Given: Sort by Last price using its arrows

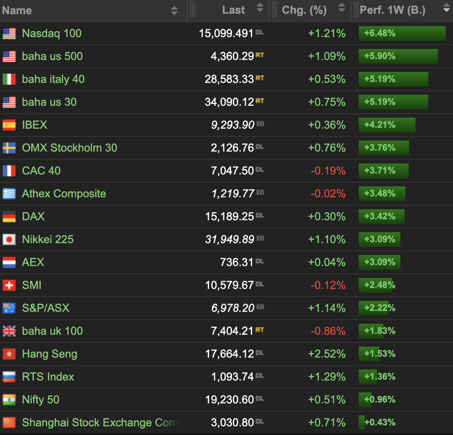Looking at the screenshot, I should pyautogui.click(x=260, y=7).
